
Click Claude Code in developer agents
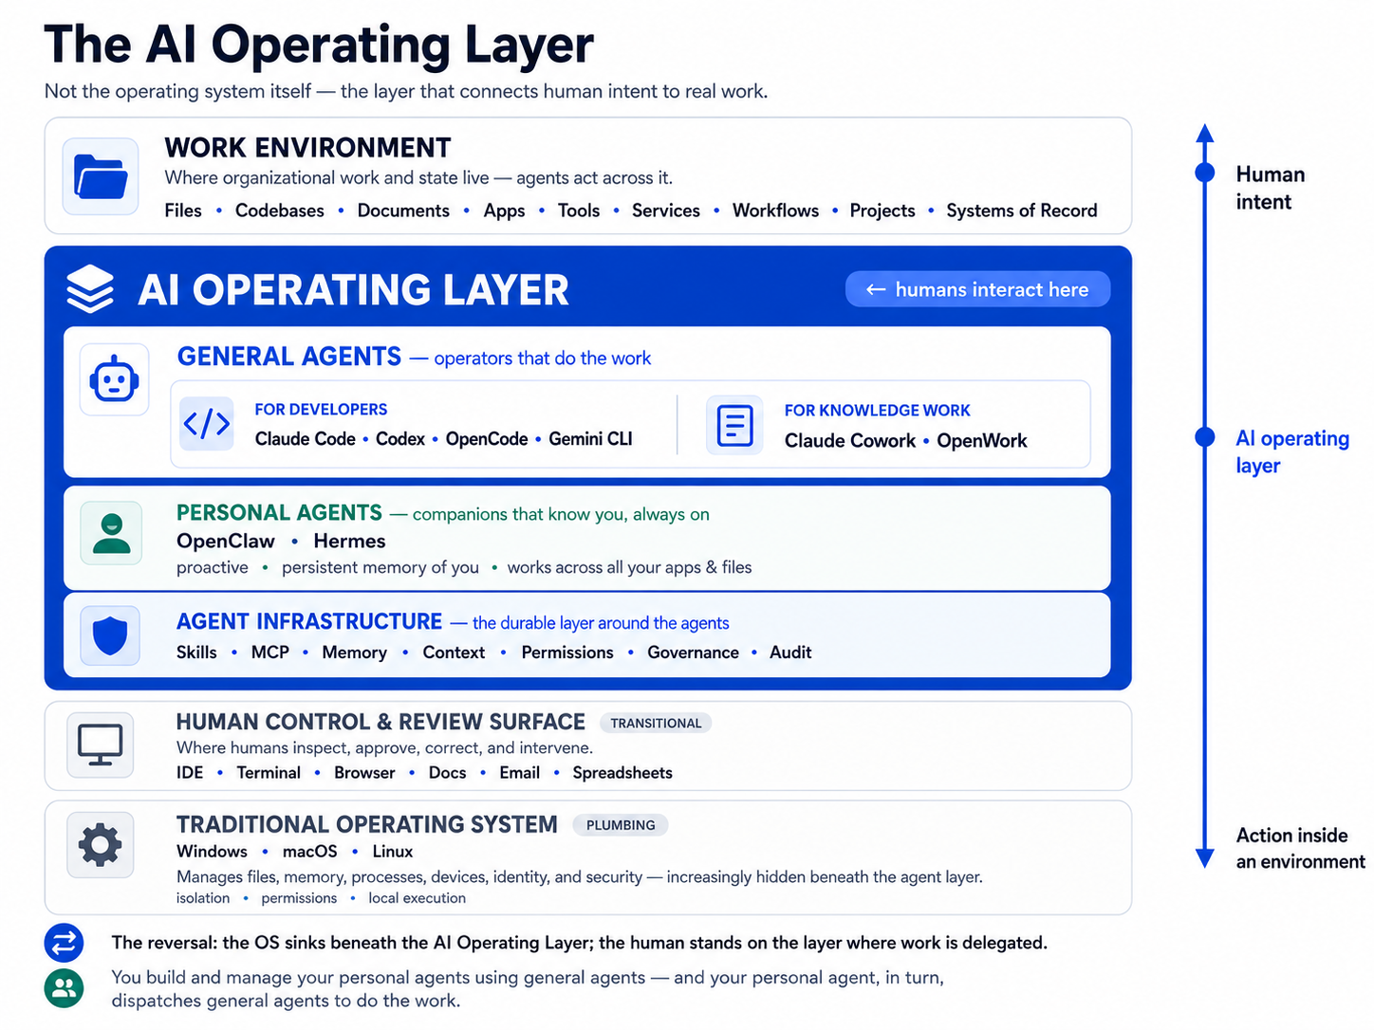click(305, 439)
